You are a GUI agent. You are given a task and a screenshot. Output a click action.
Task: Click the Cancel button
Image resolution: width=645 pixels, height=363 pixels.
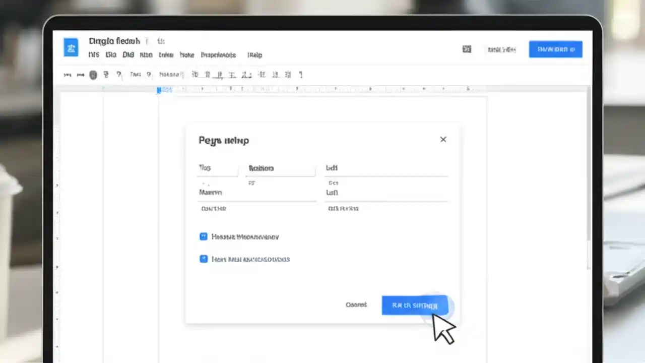click(x=356, y=305)
